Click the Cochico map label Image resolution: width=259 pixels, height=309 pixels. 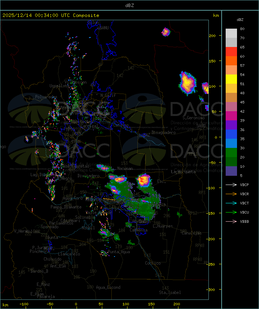coord(153,263)
